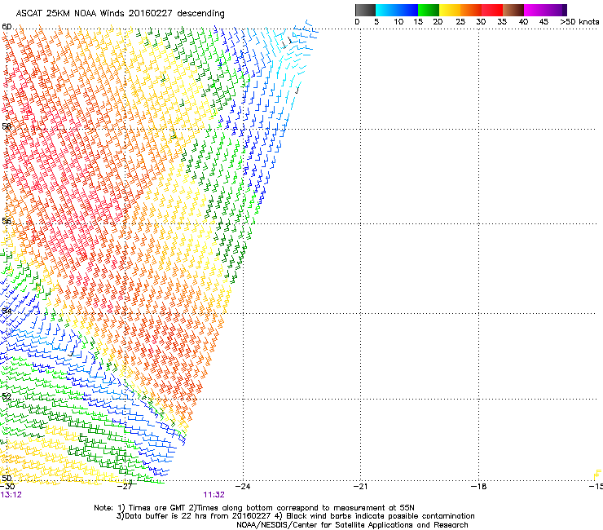Screen dimensions: 603x530
Task: Click the legend scale value '45'
Action: [544, 22]
